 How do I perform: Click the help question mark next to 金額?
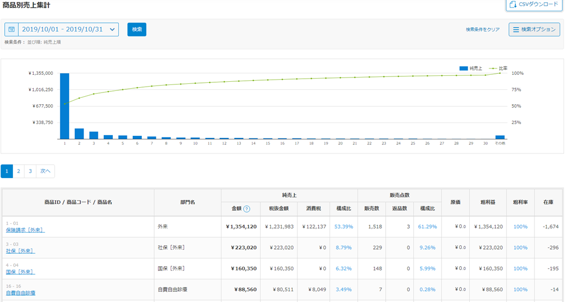pos(247,208)
